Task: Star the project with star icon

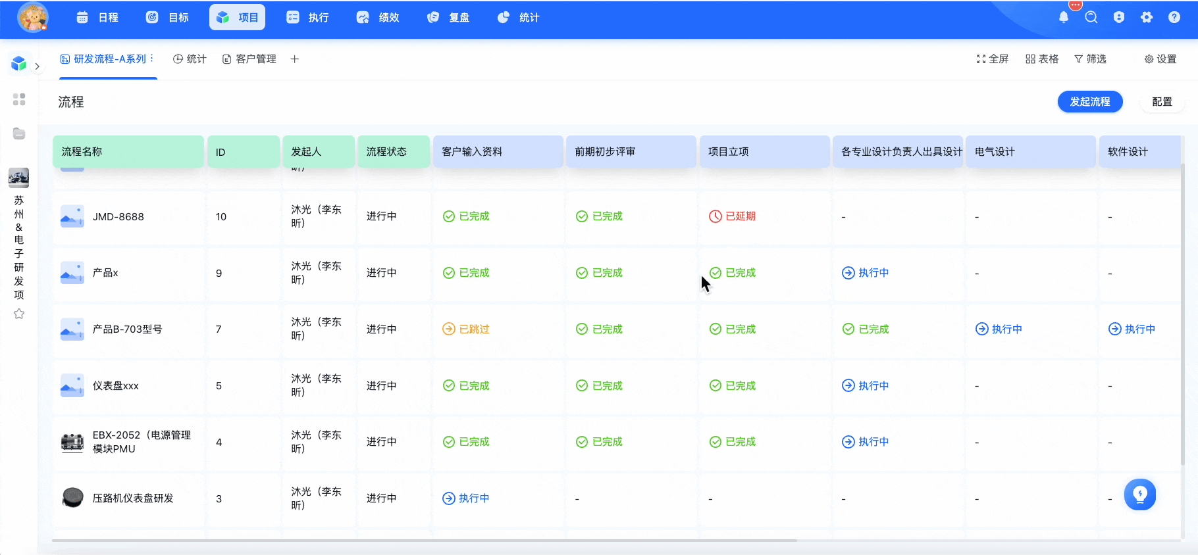Action: coord(19,314)
